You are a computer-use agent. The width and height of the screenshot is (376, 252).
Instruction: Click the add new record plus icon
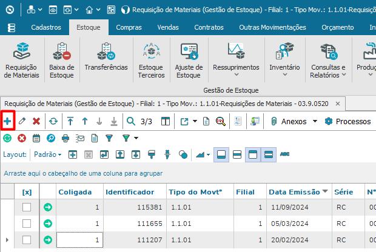[7, 121]
